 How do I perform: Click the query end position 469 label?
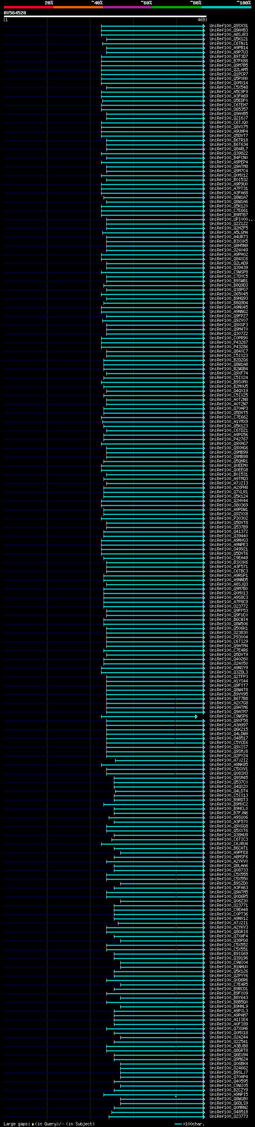click(x=201, y=20)
